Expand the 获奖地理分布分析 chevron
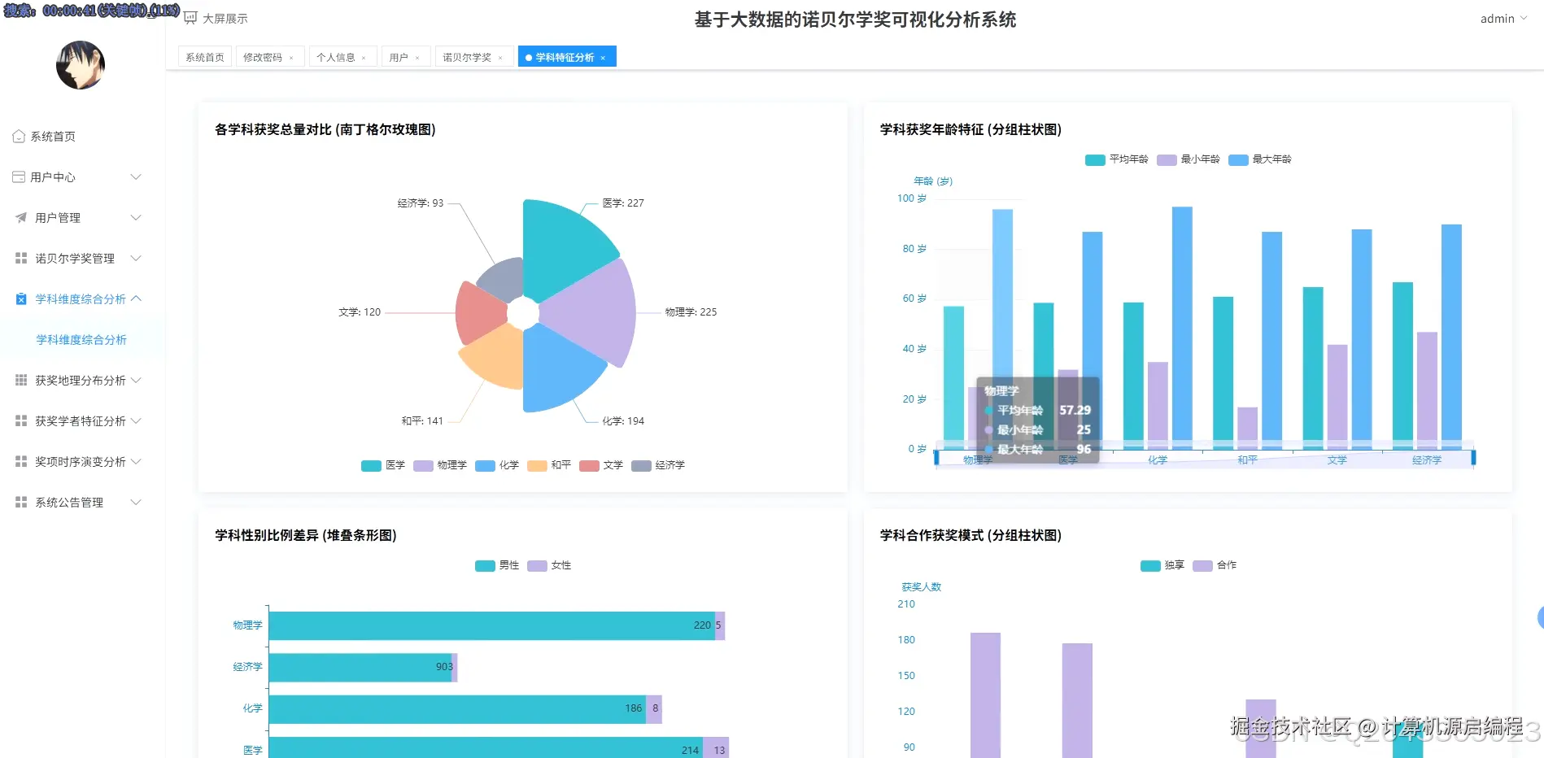This screenshot has height=758, width=1544. [x=136, y=380]
